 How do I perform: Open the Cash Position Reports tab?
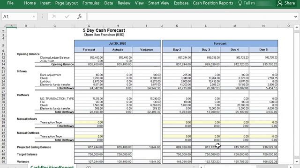(x=213, y=3)
